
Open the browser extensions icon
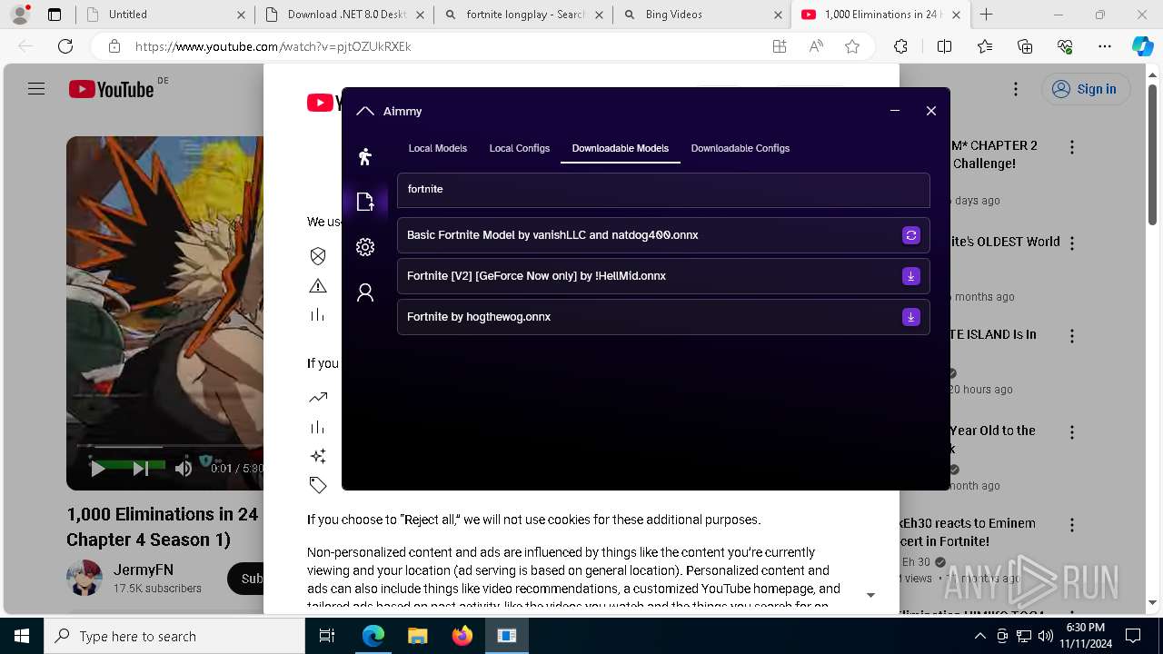(900, 46)
